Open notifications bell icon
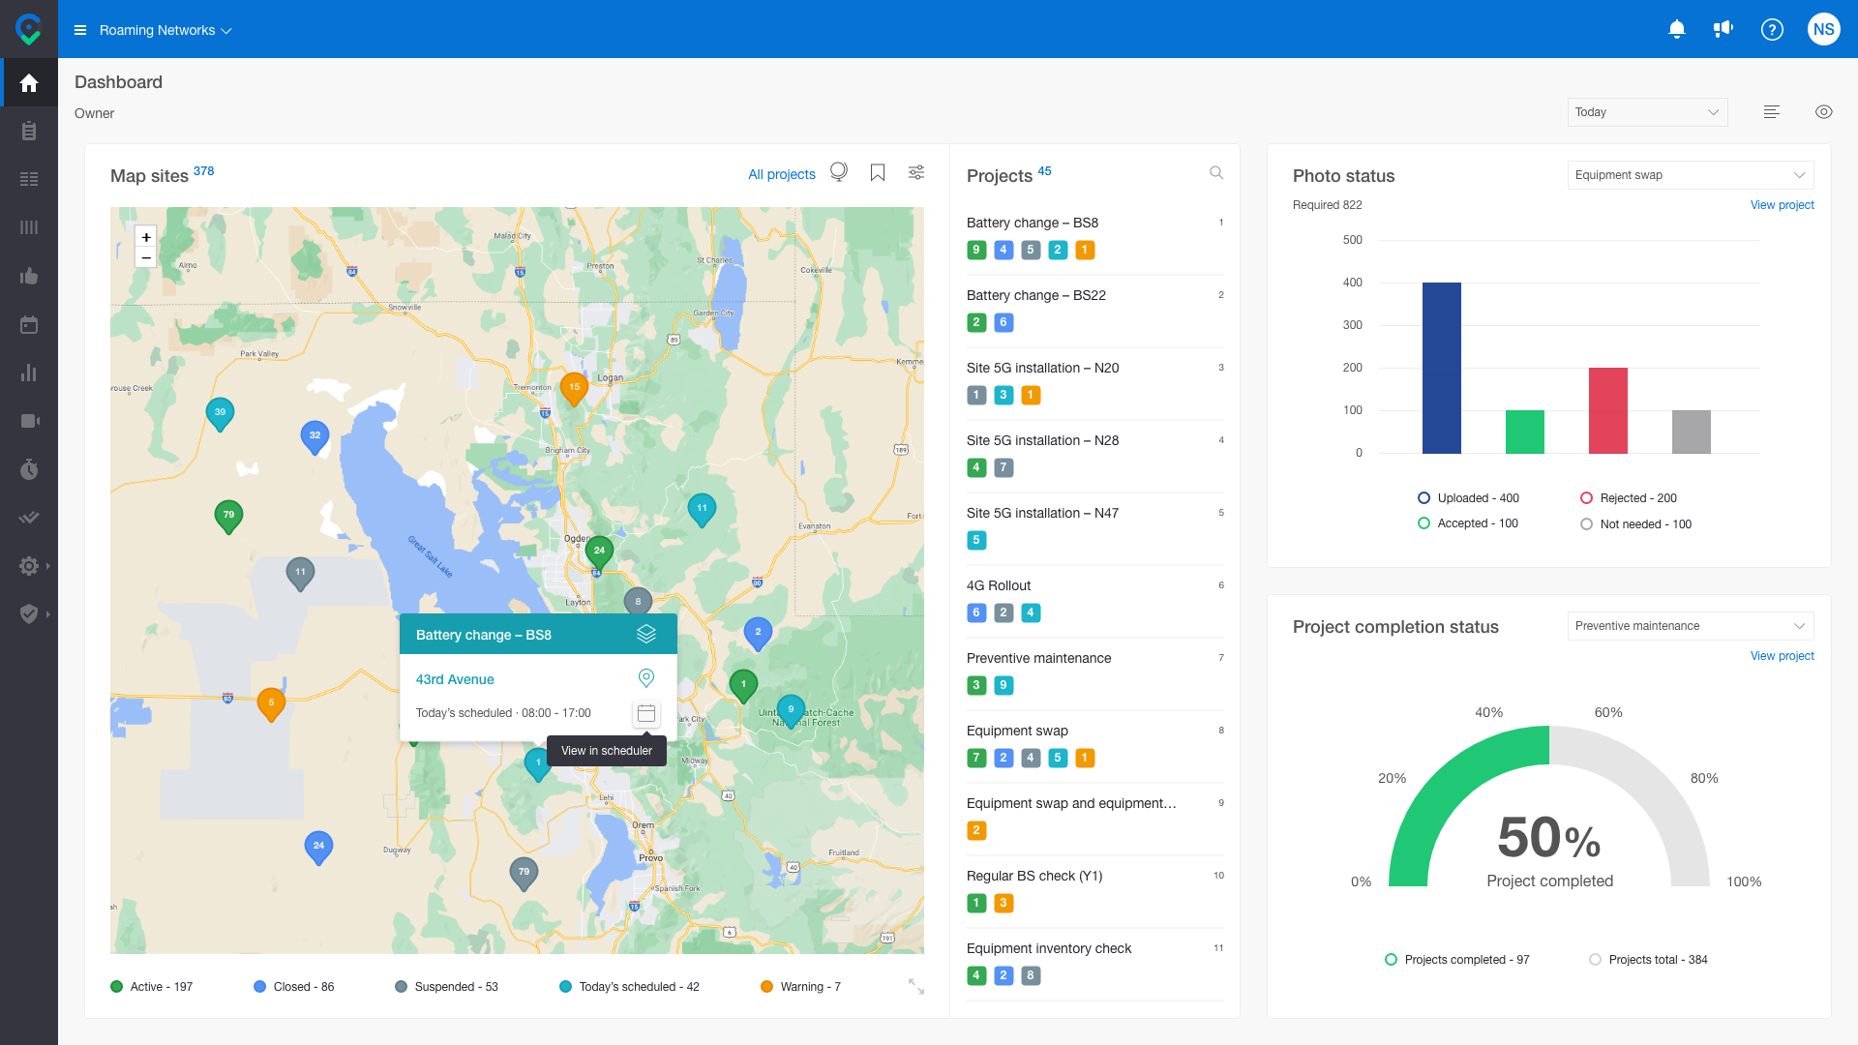1858x1045 pixels. click(x=1677, y=29)
